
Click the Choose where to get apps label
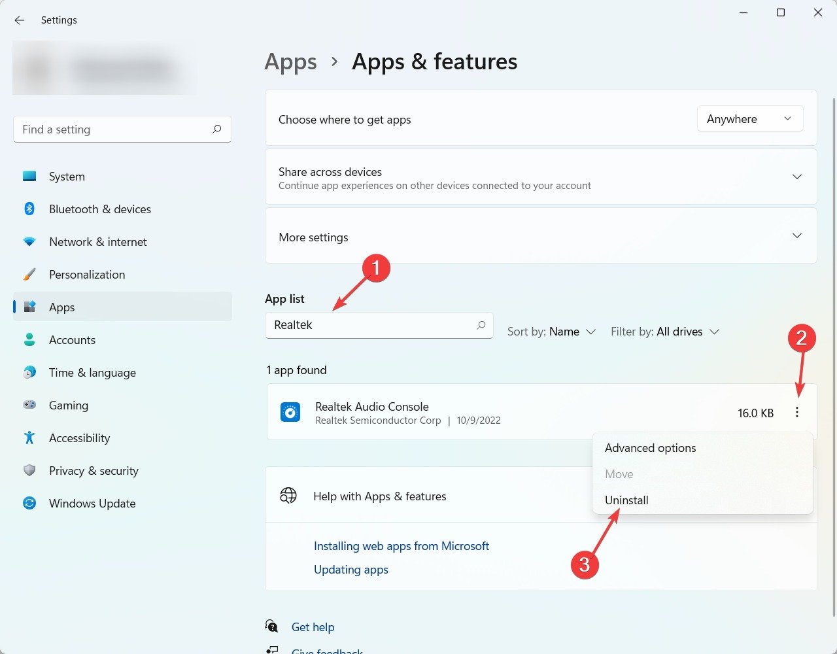pos(345,120)
